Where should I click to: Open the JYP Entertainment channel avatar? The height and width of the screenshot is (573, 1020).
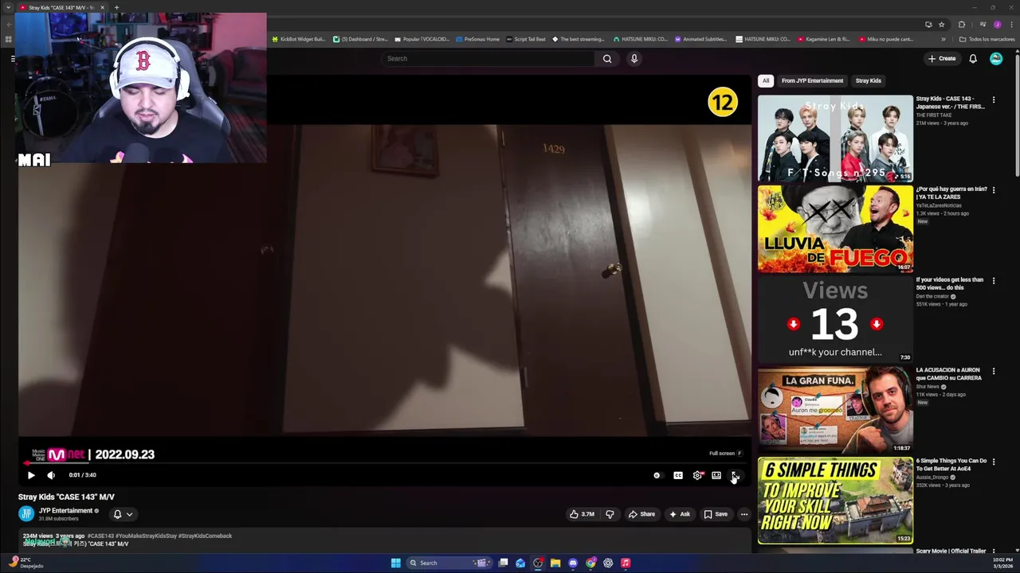point(26,514)
